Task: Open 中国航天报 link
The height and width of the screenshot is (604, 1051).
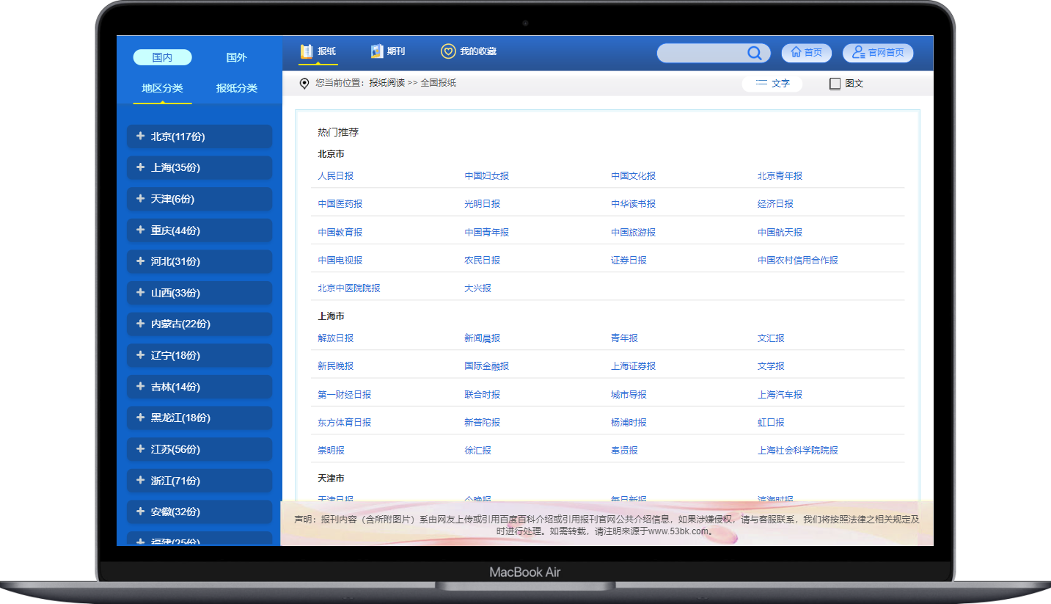Action: click(780, 233)
